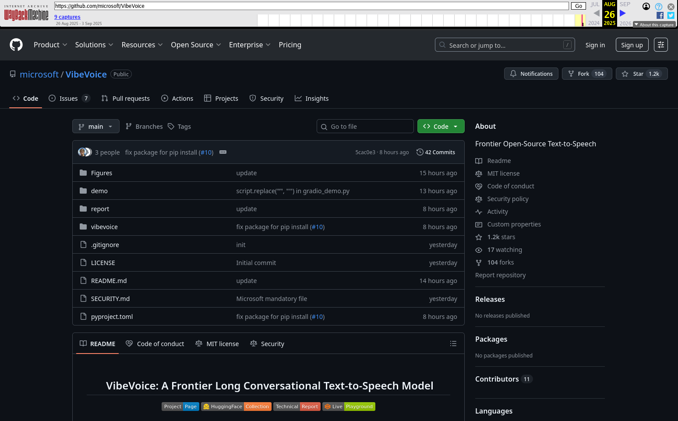Open the GitHub homepage logo
Screen dimensions: 678x421
[16, 45]
